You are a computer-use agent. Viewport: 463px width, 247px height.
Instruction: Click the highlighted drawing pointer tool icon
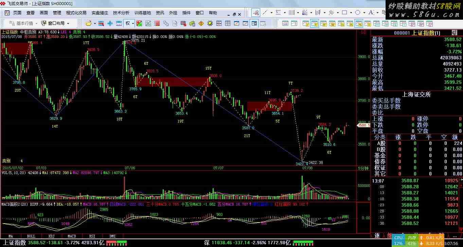click(x=256, y=13)
